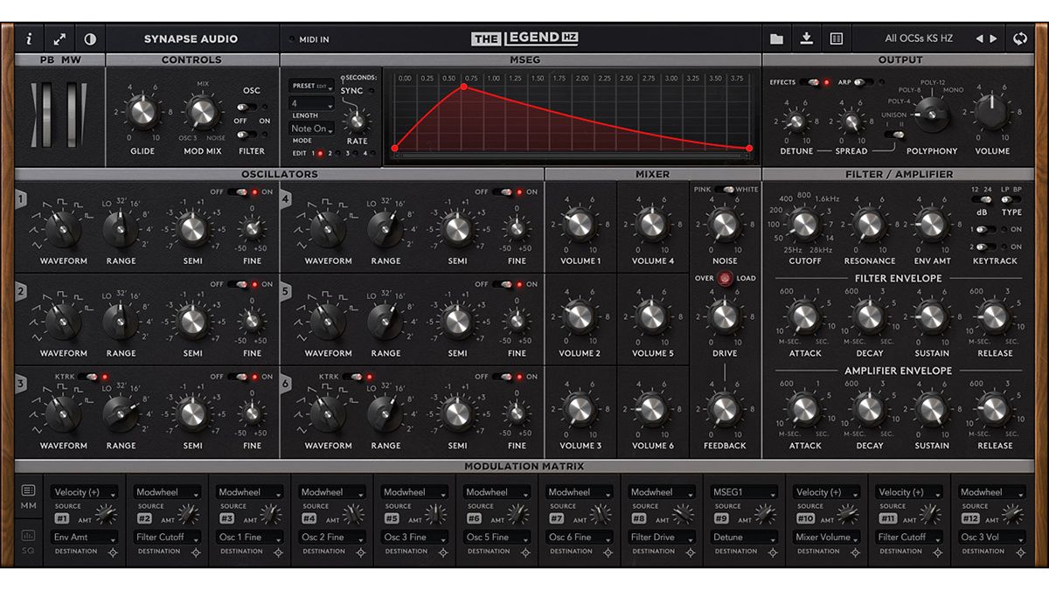
Task: Open the preset folder icon
Action: tap(776, 38)
